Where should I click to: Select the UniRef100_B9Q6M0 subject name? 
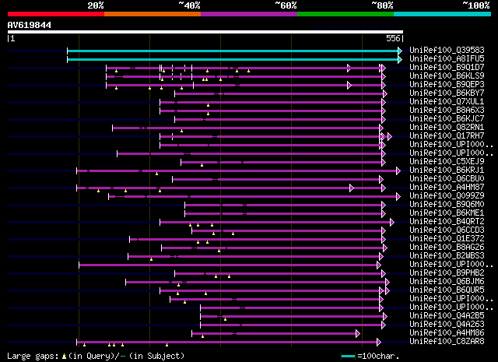click(447, 205)
